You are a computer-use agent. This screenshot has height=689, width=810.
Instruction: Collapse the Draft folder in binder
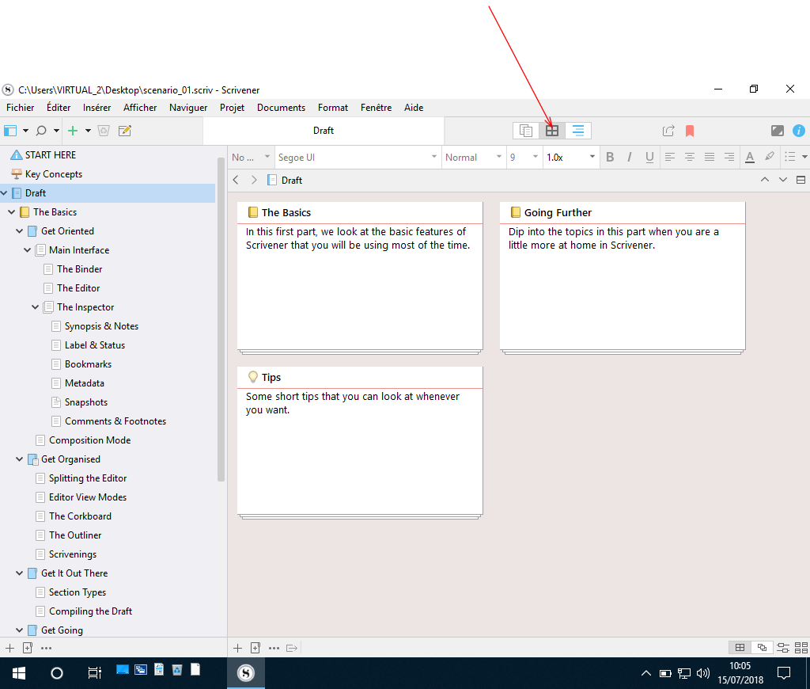click(x=4, y=193)
